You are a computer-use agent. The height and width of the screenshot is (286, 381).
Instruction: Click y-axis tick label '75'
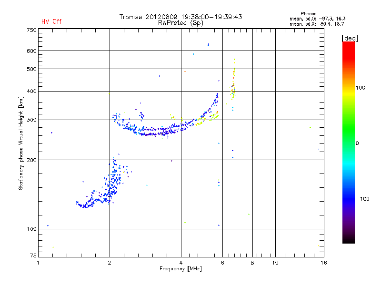click(33, 255)
